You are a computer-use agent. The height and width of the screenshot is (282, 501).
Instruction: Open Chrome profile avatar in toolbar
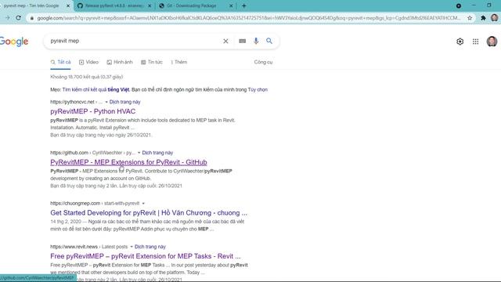494,18
